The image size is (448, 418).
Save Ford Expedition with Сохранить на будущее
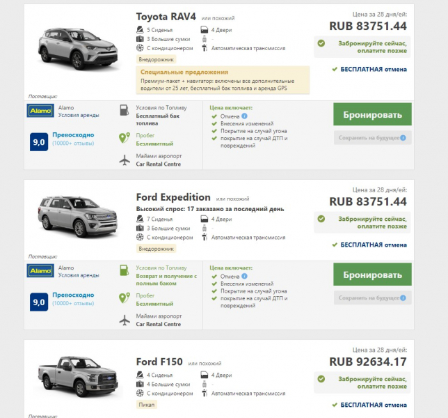click(372, 298)
